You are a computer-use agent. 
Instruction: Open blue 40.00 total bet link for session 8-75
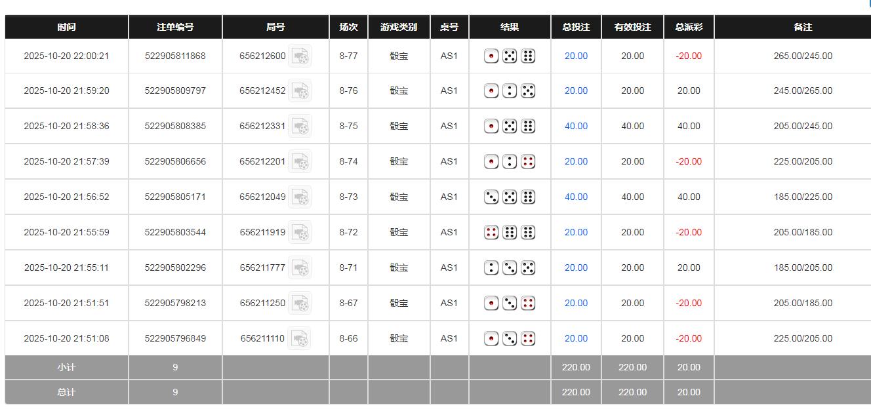pyautogui.click(x=576, y=127)
